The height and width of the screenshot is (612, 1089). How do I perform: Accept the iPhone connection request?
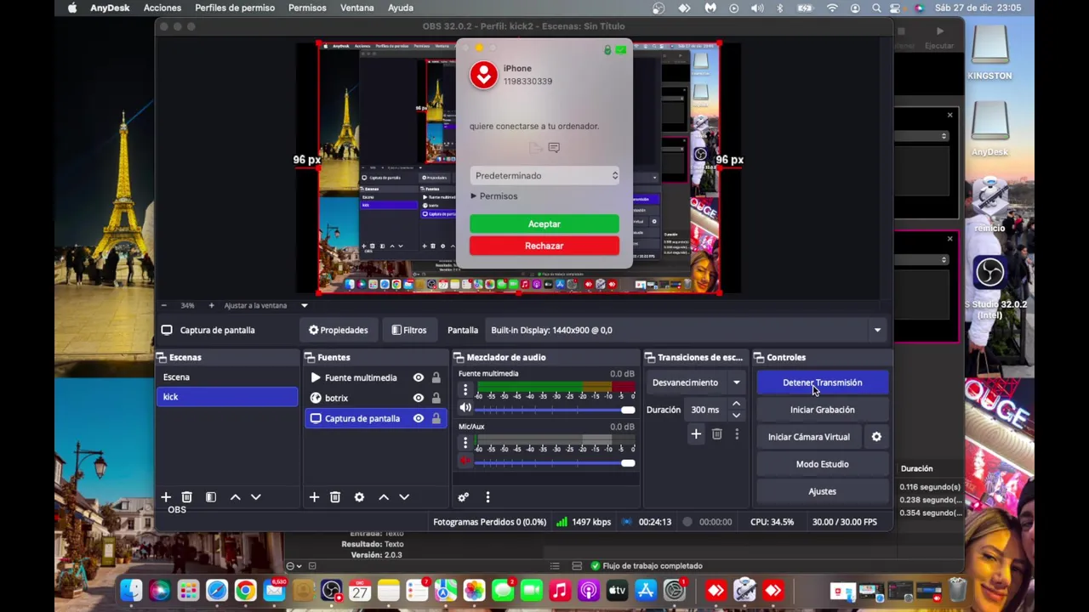tap(544, 224)
